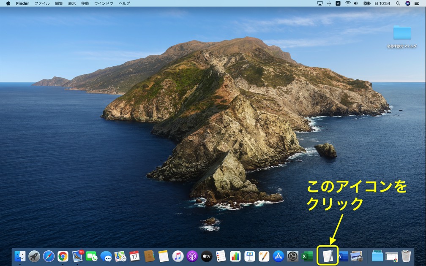The height and width of the screenshot is (266, 426).
Task: Open TextEdit from the highlighted Dock icon
Action: 328,256
